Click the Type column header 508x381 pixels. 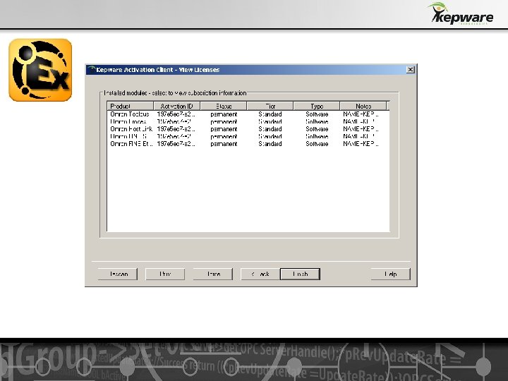317,106
